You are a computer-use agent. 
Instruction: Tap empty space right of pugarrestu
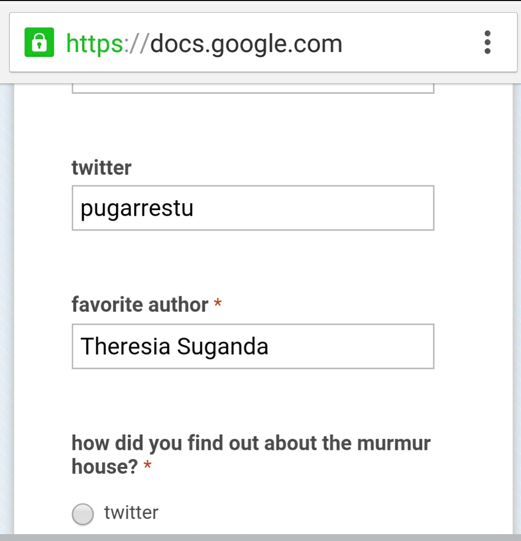point(314,208)
